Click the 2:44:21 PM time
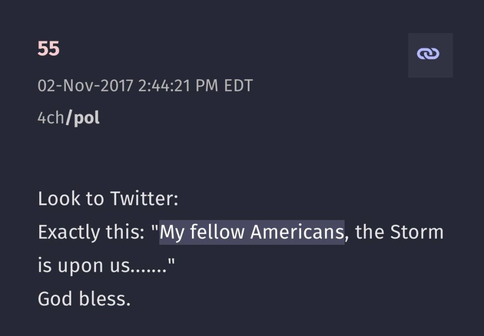484x336 pixels. [x=179, y=86]
